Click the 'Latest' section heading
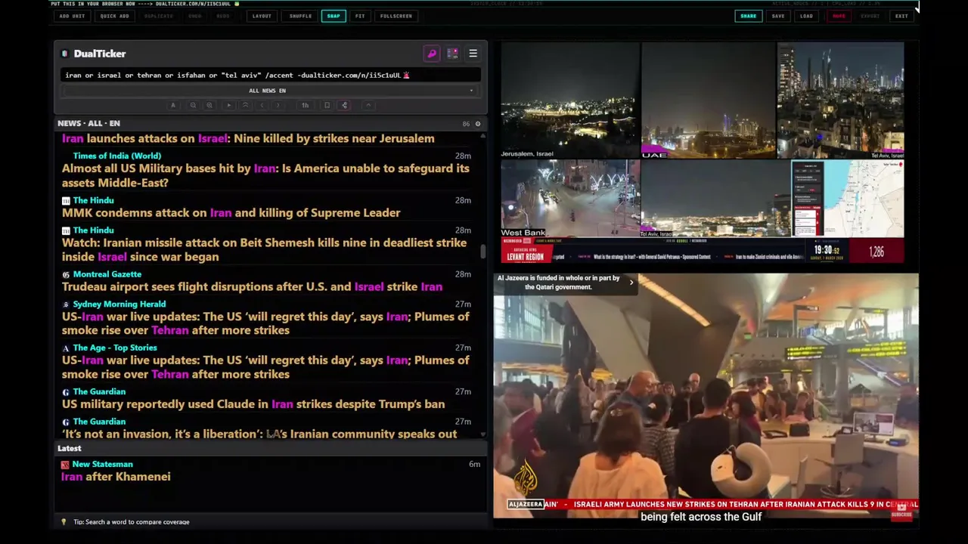 pos(69,449)
